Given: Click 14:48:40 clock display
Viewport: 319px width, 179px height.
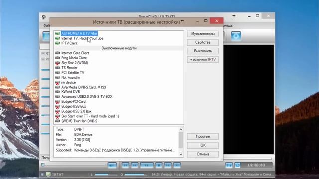Looking at the screenshot, I should [256, 165].
